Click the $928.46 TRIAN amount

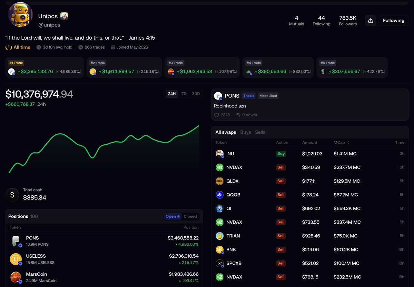coord(311,236)
